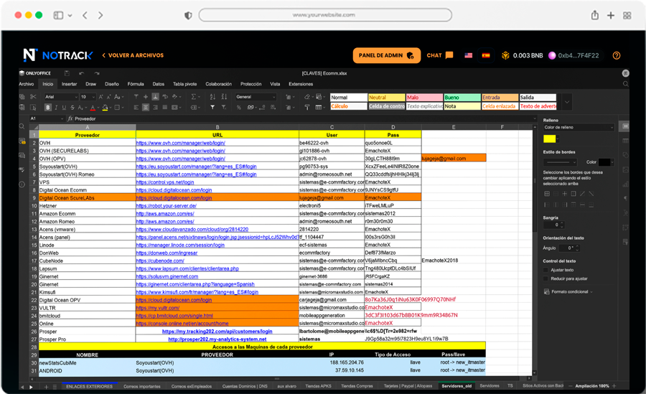Open the Archivo menu
The height and width of the screenshot is (394, 646).
click(x=27, y=84)
